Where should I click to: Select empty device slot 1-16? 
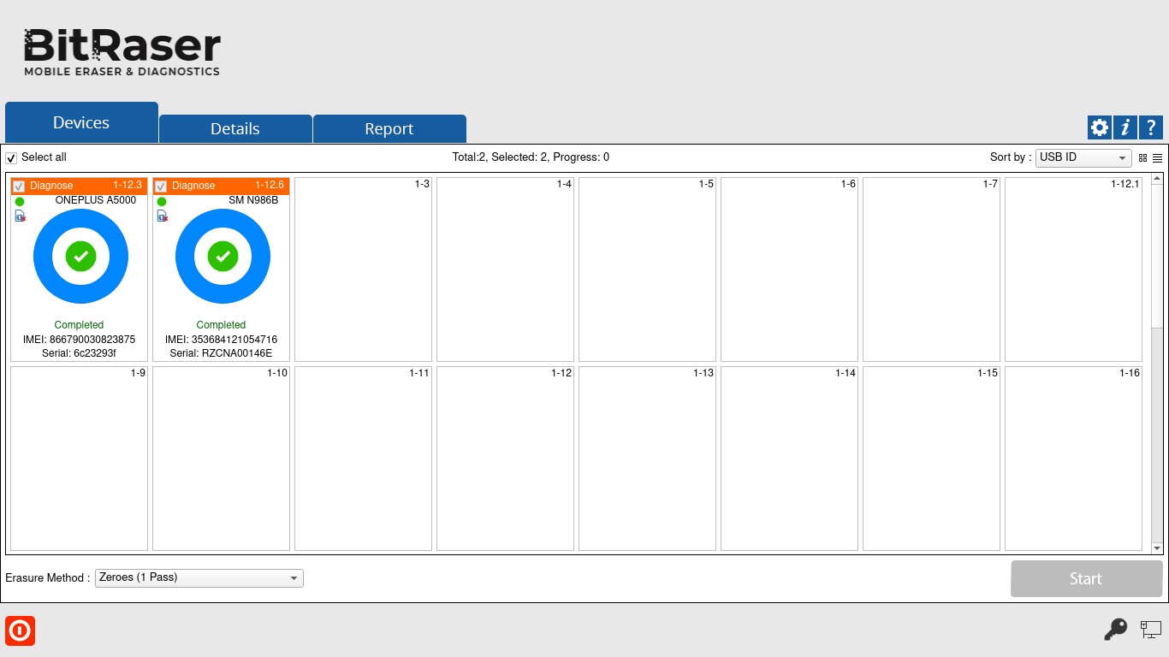(1074, 459)
